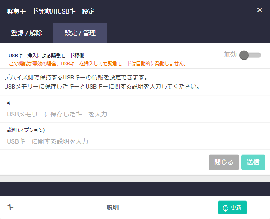270x219 pixels.
Task: Click the デバイス側で保持する instruction paragraph
Action: click(102, 82)
